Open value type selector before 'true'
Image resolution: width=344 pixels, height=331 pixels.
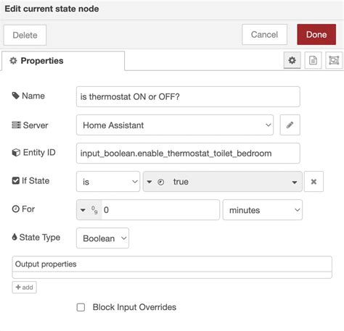point(155,182)
